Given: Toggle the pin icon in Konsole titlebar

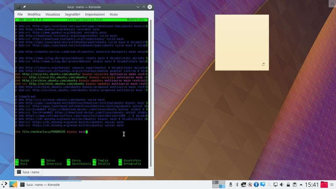Looking at the screenshot, I should tap(25, 7).
